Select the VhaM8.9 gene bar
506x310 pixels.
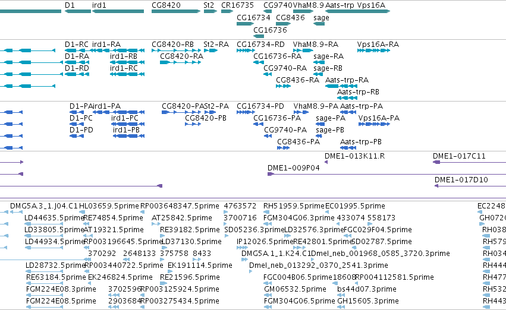[303, 11]
